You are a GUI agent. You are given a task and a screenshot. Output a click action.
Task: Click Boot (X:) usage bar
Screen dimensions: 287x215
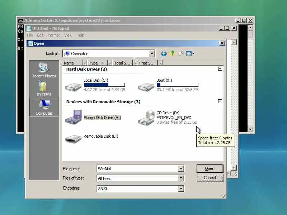[178, 85]
